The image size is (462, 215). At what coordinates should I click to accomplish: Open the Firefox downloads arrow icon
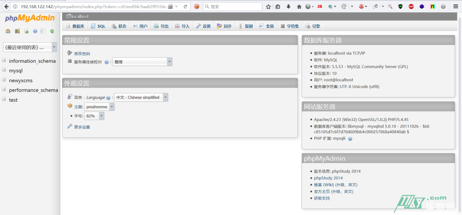coord(288,6)
